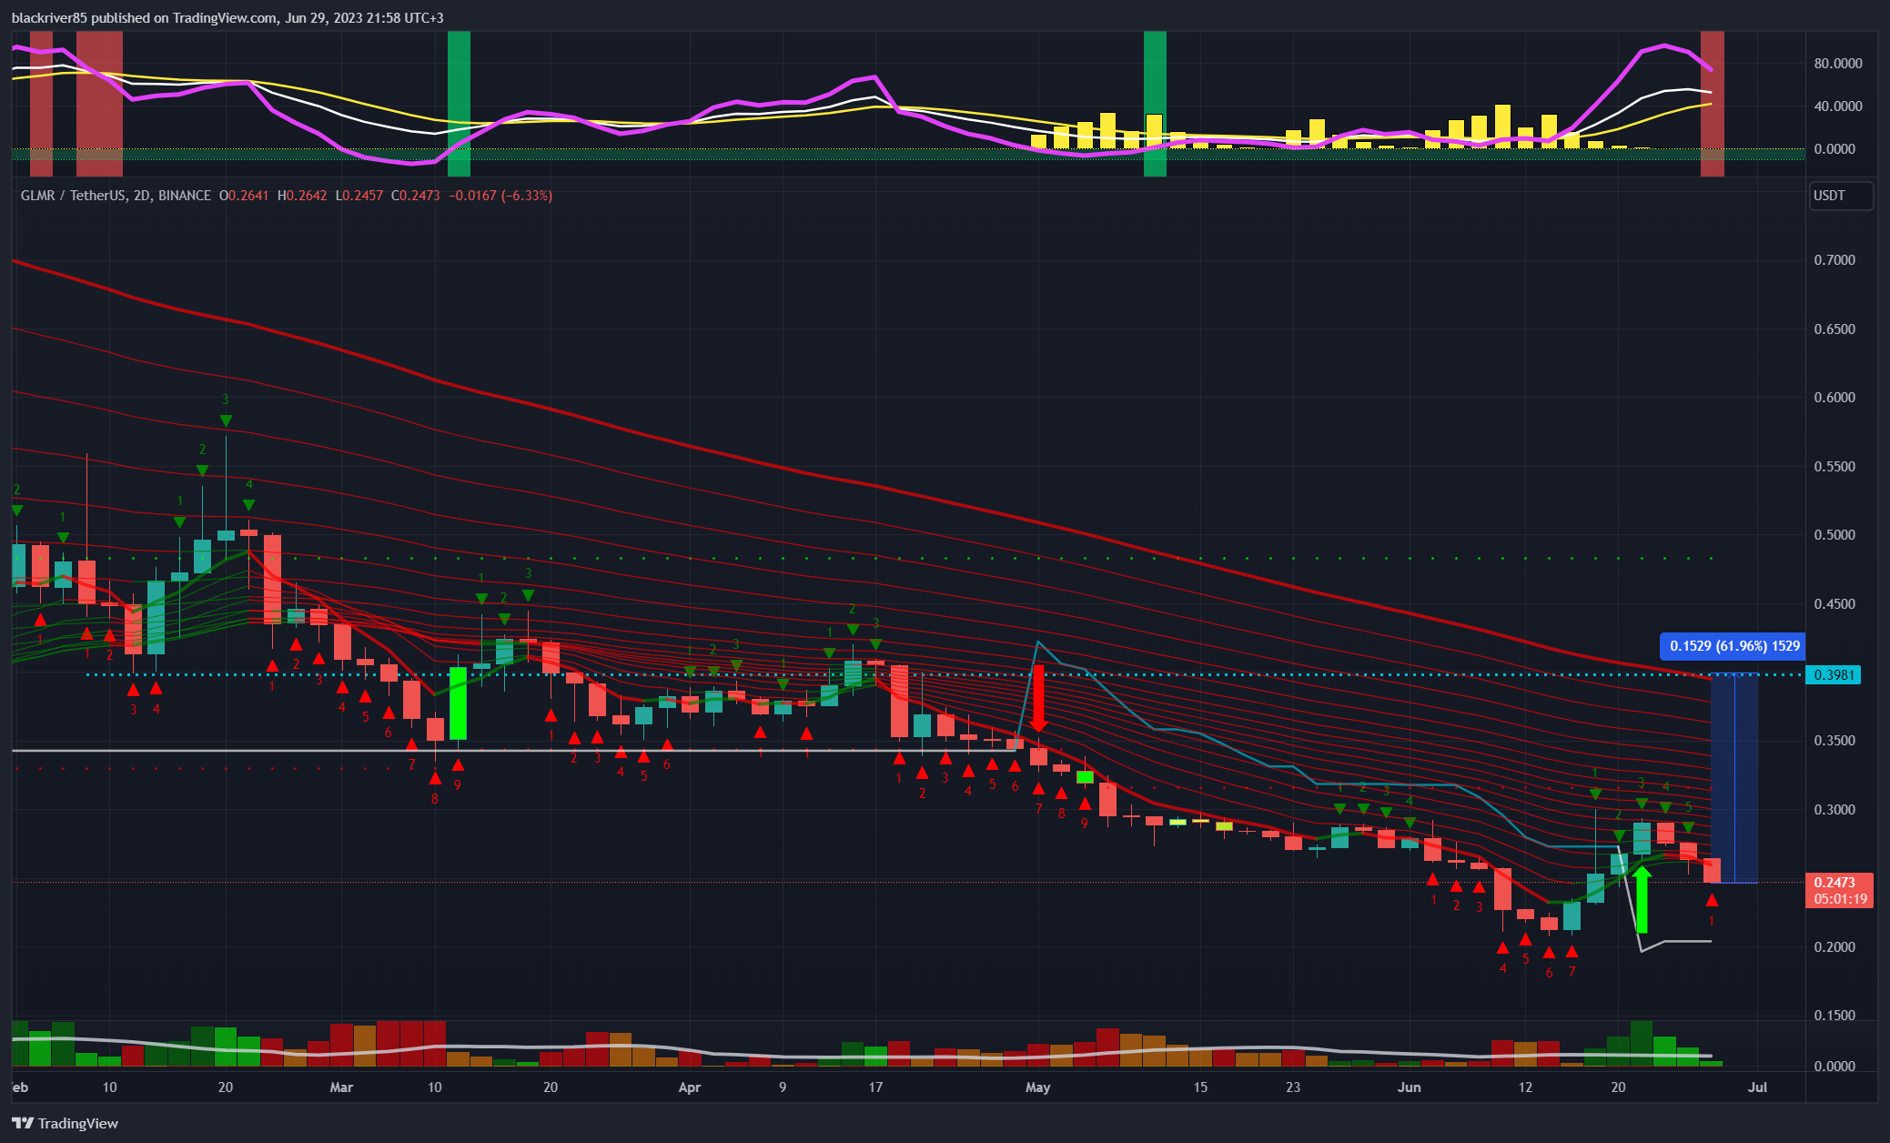Viewport: 1890px width, 1143px height.
Task: Click the red shaded zone at the oscillator's right edge
Action: click(x=1713, y=104)
